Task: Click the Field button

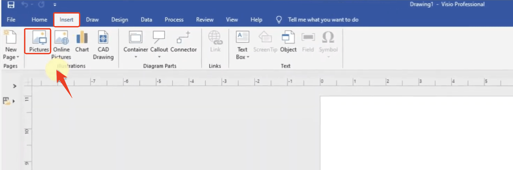Action: [308, 41]
